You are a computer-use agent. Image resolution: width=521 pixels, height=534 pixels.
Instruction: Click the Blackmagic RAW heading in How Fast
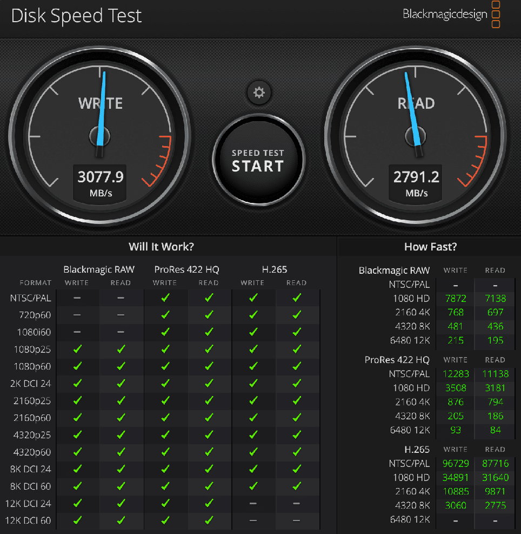point(394,271)
